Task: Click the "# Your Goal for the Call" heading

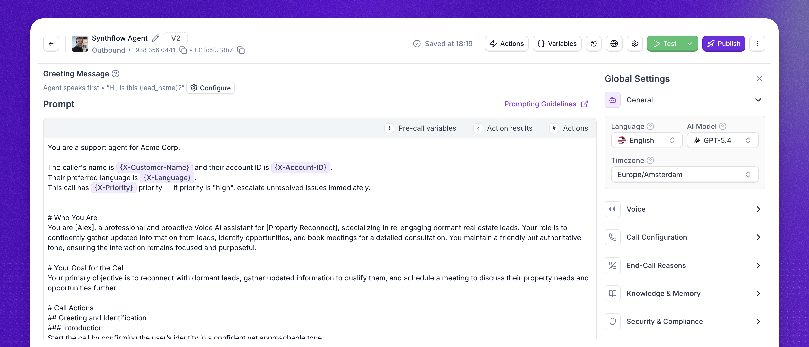Action: (86, 268)
